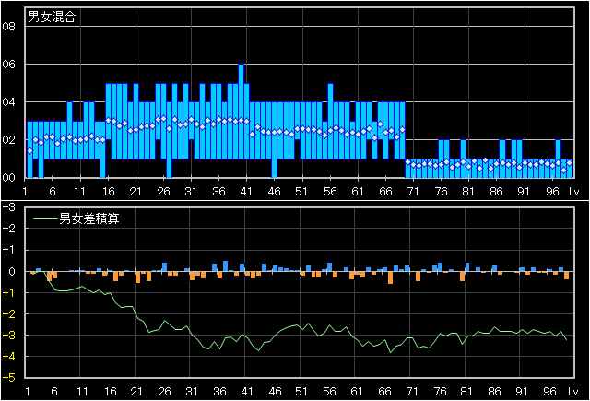The height and width of the screenshot is (401, 590).
Task: Click x-axis label 66 on the bottom chart
Action: click(x=384, y=392)
